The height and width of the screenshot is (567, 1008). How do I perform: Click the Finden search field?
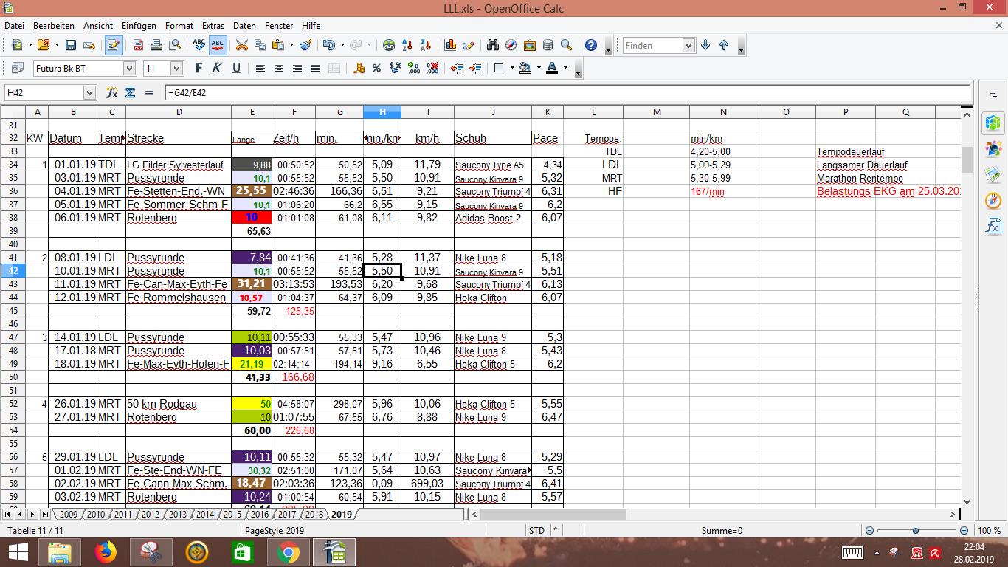[652, 46]
